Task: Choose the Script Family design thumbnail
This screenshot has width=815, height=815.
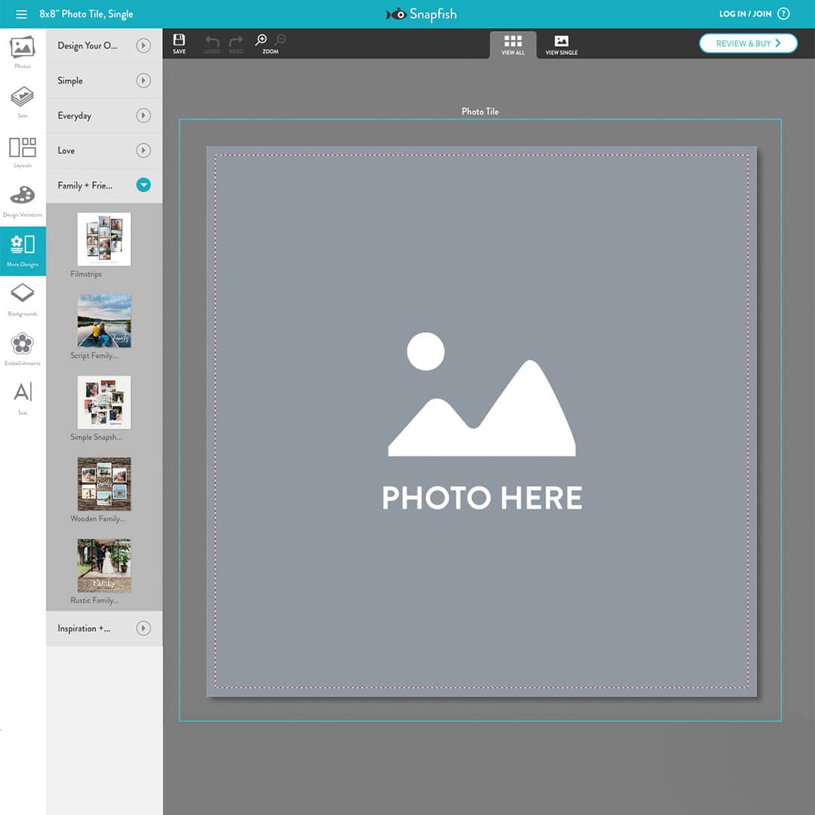Action: coord(104,321)
